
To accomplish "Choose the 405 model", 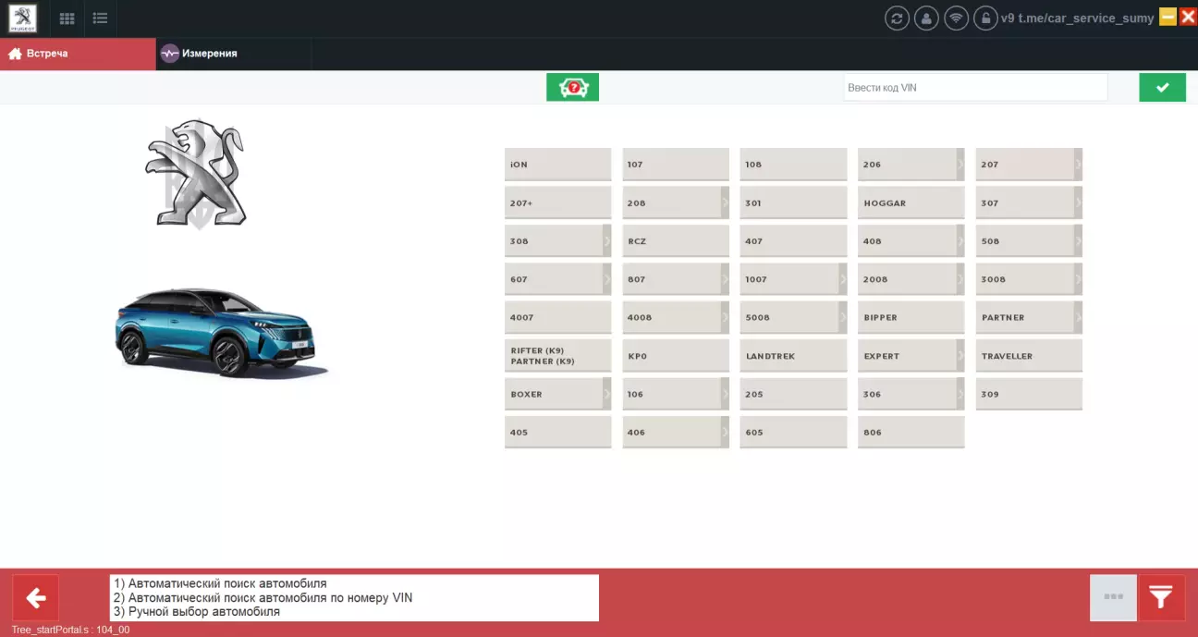I will tap(557, 433).
